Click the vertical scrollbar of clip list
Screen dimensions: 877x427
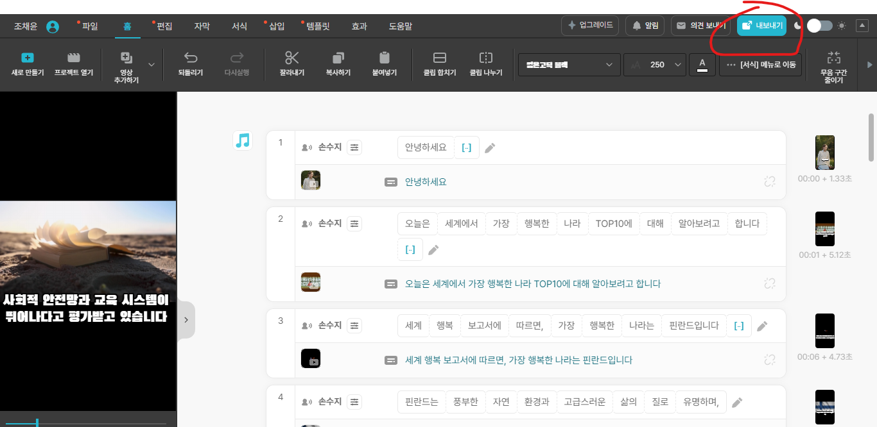(871, 138)
